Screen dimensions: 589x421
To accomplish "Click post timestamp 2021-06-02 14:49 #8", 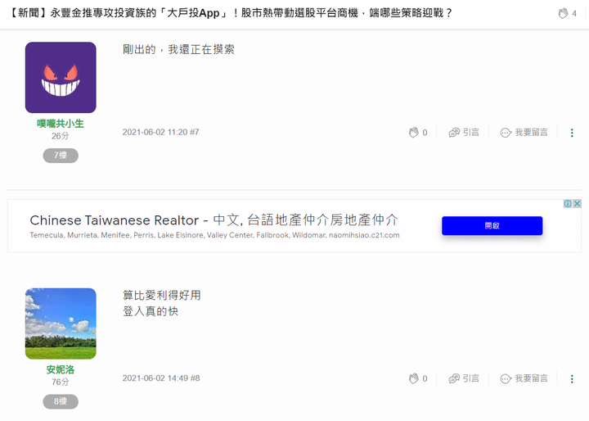I will point(161,378).
